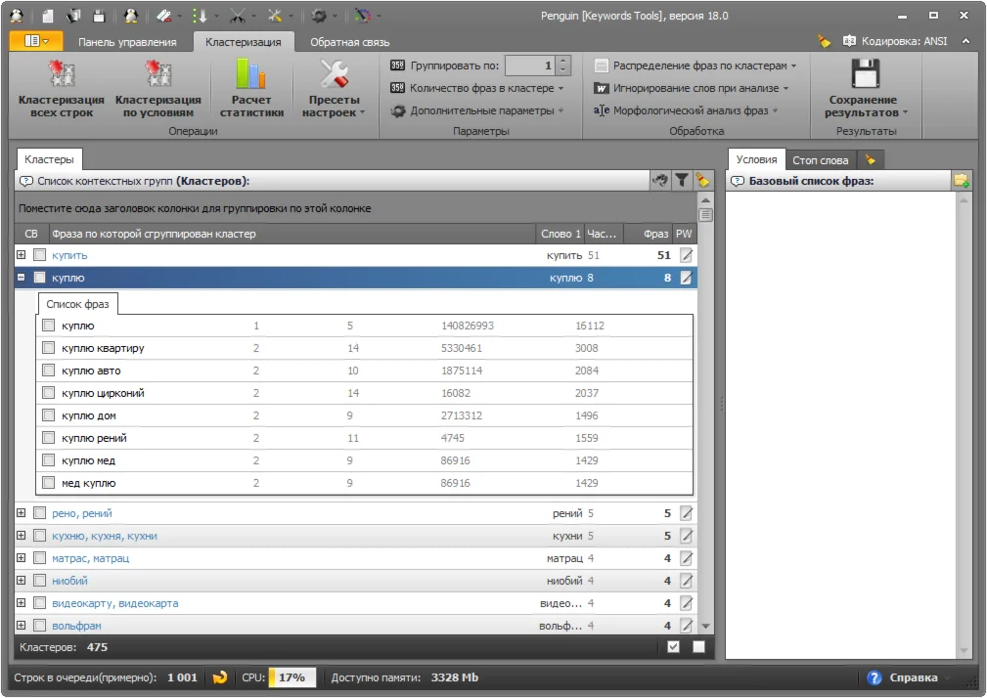This screenshot has width=987, height=698.
Task: Click the add-folder icon beside Базовый список фраз
Action: (962, 181)
